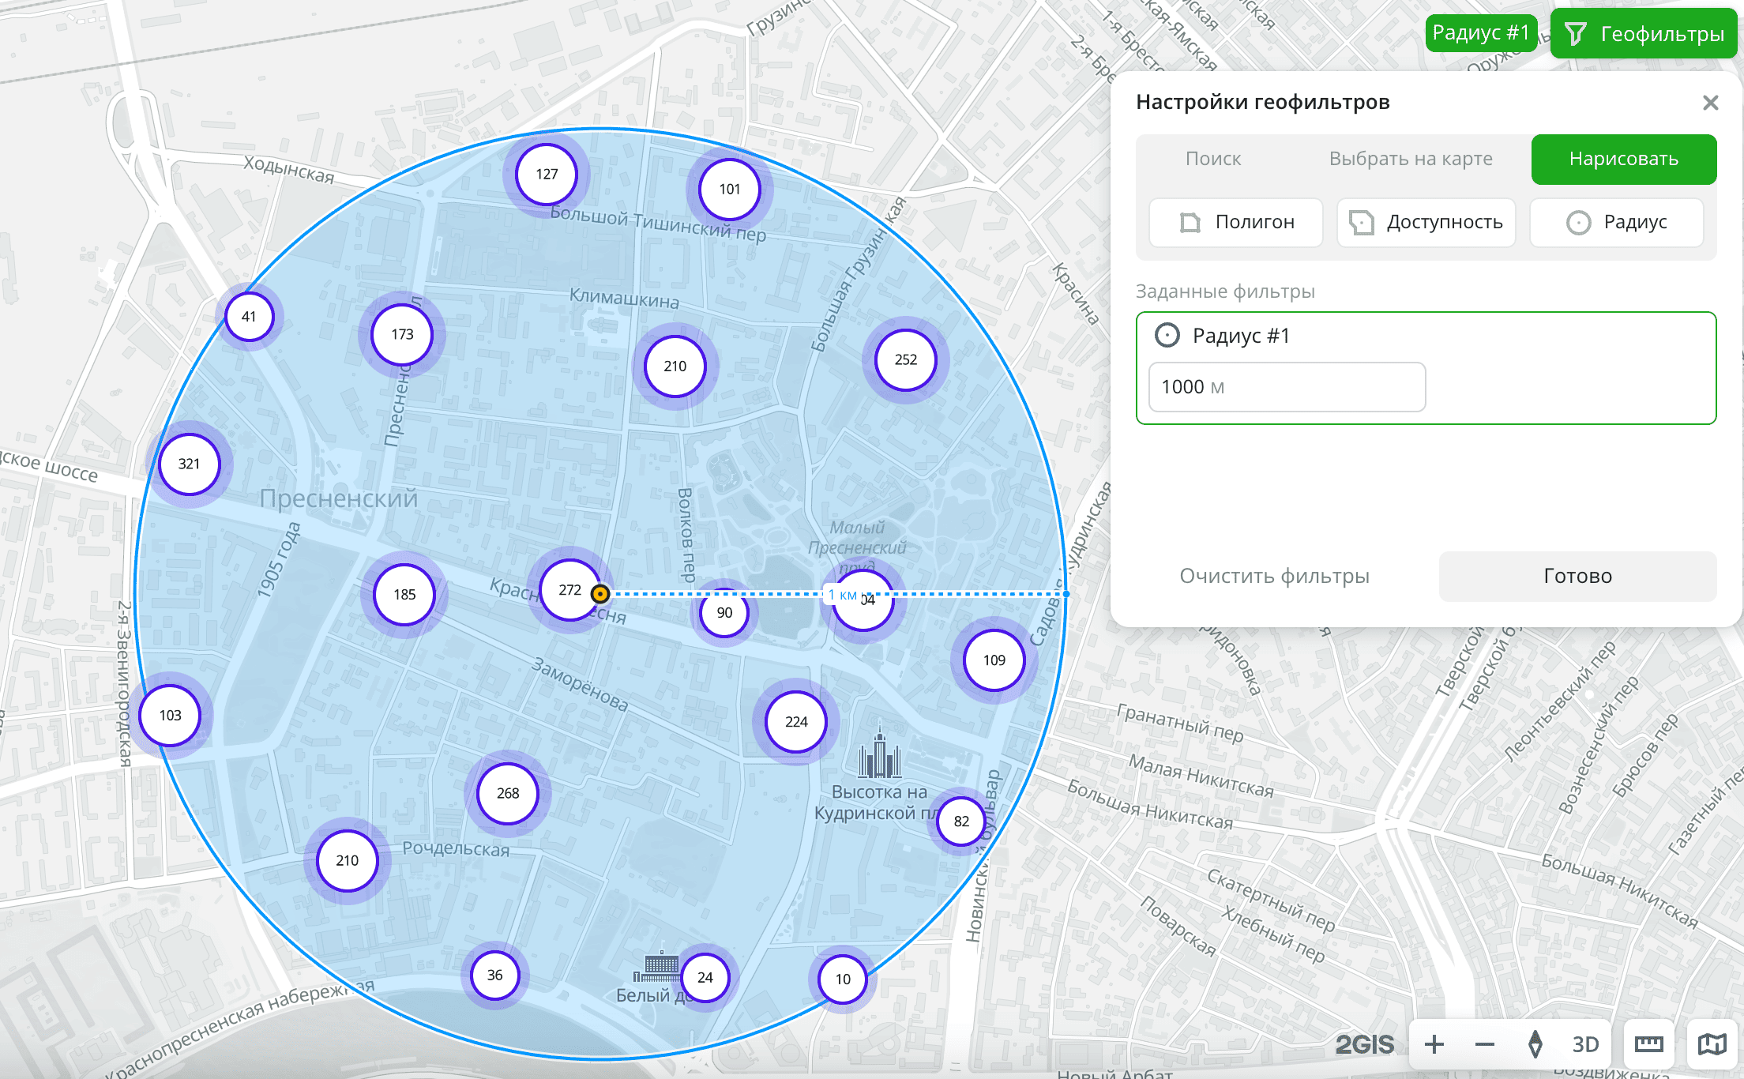Choose the Радиус drawing tool
Viewport: 1744px width, 1079px height.
pyautogui.click(x=1616, y=223)
